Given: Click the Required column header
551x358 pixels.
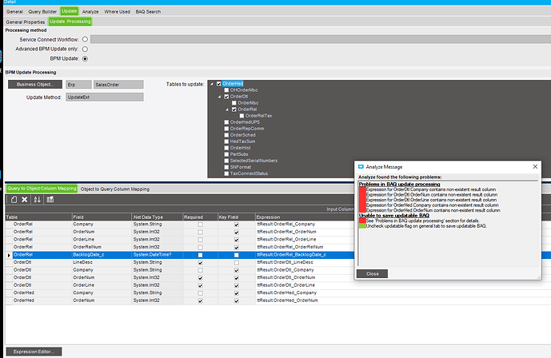Looking at the screenshot, I should (x=200, y=217).
